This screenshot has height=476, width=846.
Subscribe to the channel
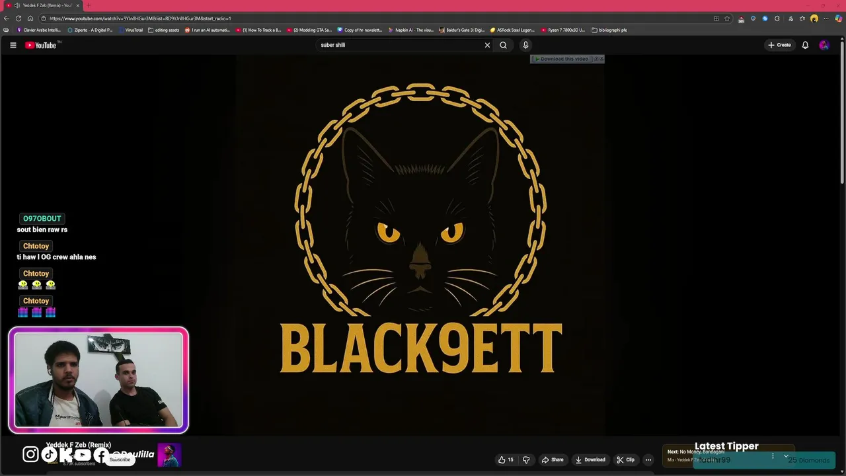click(x=120, y=459)
